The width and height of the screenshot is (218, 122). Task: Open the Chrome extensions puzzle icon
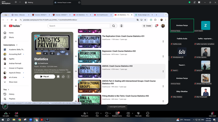click(x=155, y=20)
